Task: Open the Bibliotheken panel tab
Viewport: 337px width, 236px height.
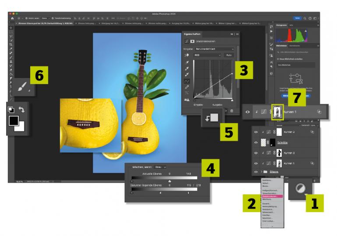Action: tap(281, 46)
